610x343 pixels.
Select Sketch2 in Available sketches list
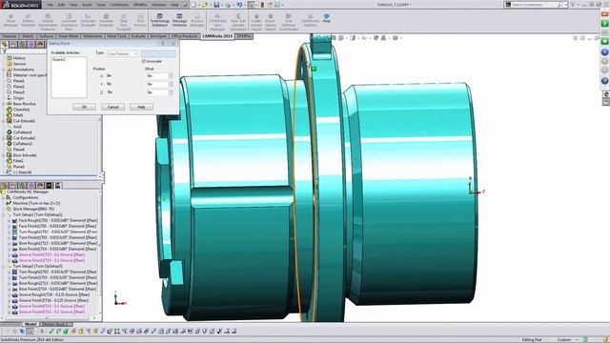[59, 59]
